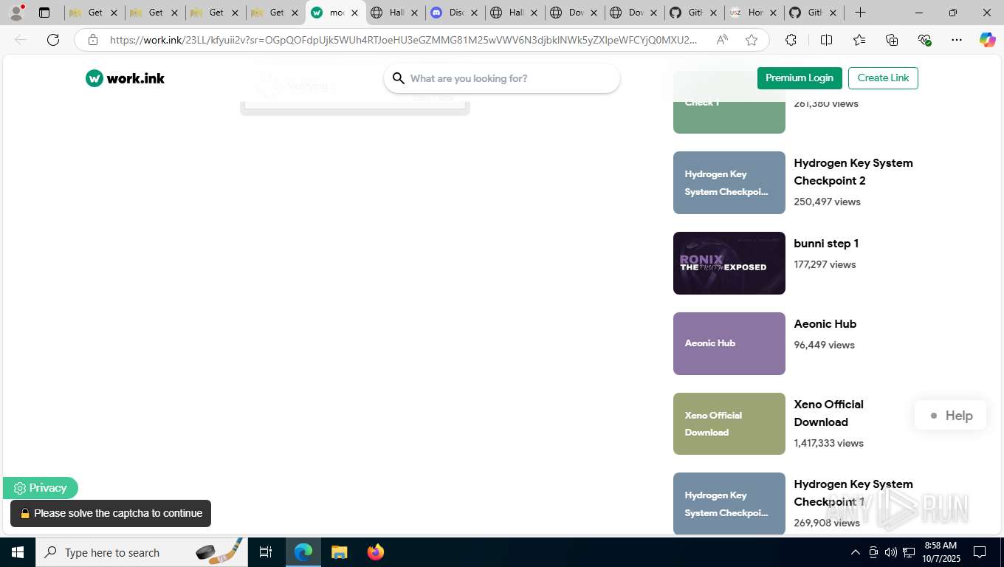Open Copilot icon in Edge toolbar
Viewport: 1004px width, 567px height.
[988, 40]
